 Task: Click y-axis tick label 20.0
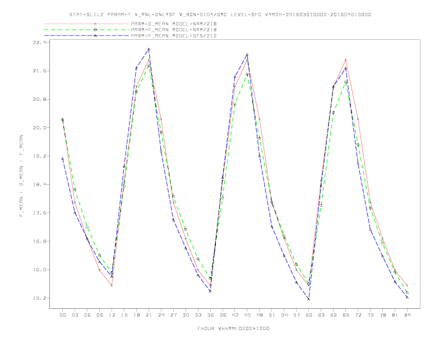coord(39,128)
